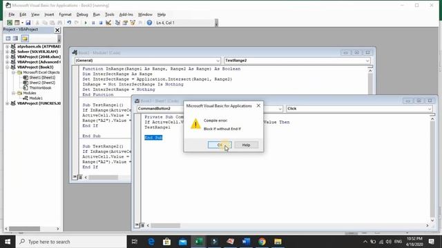Screen dimensions: 442x248
Task: Open the arrow next to Insert UserForm
Action: [x=22, y=23]
